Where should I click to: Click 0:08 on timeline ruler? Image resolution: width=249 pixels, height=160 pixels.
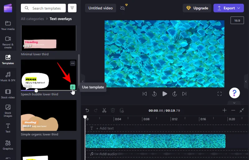click(x=146, y=119)
